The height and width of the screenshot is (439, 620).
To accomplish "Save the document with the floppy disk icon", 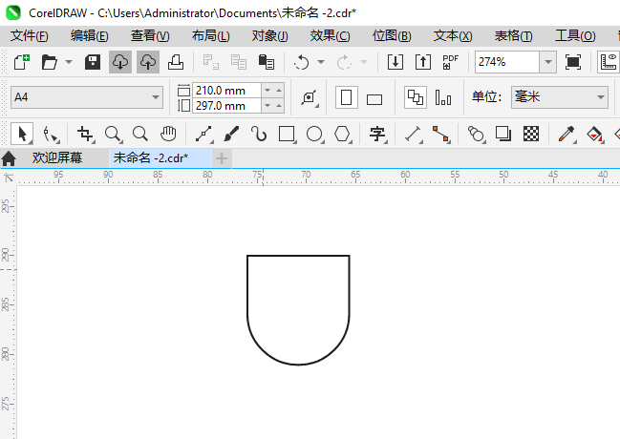I will (93, 62).
